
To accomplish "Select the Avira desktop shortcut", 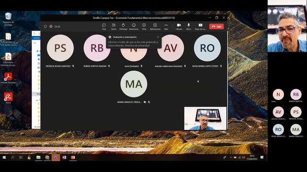I will (x=8, y=98).
